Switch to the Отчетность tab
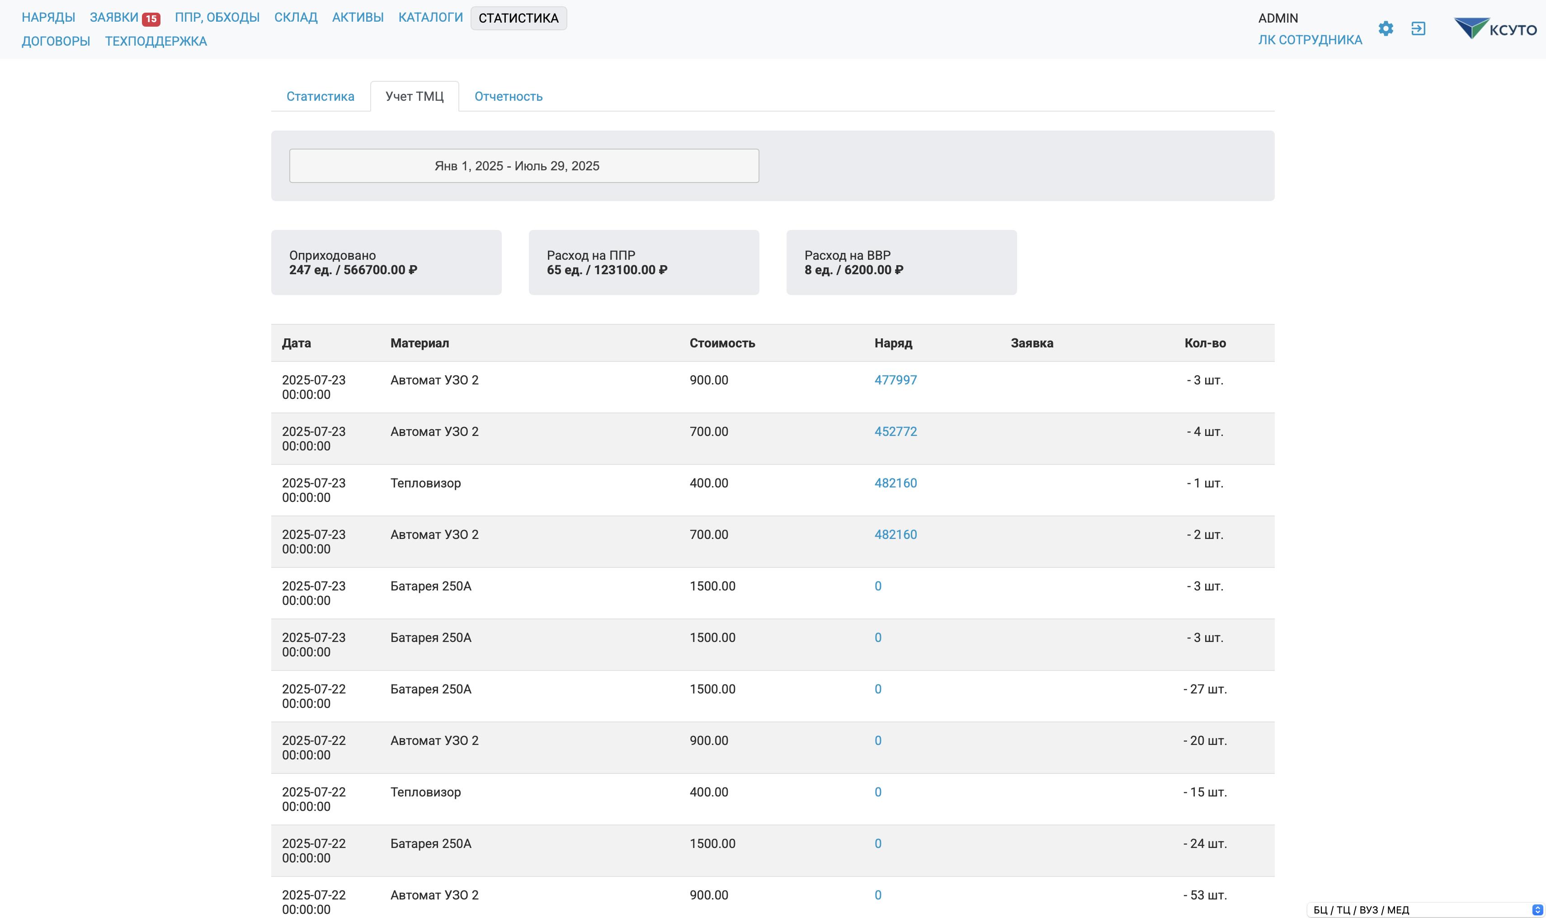Screen dimensions: 1546x918 508,97
